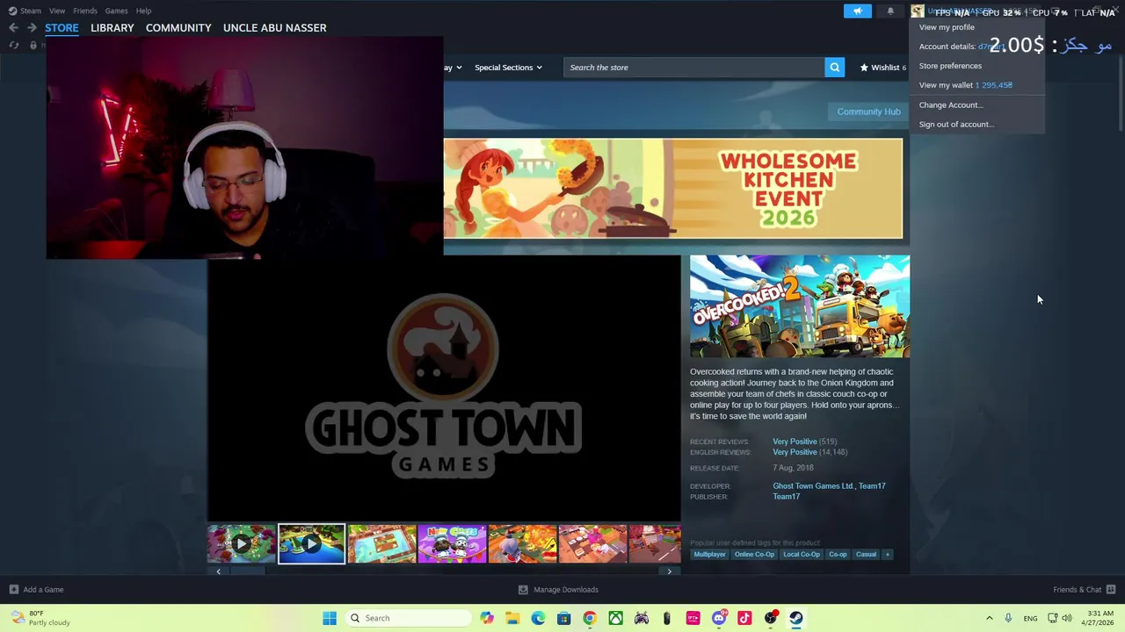Open the Xbox app from the taskbar
Viewport: 1125px width, 632px height.
[615, 618]
